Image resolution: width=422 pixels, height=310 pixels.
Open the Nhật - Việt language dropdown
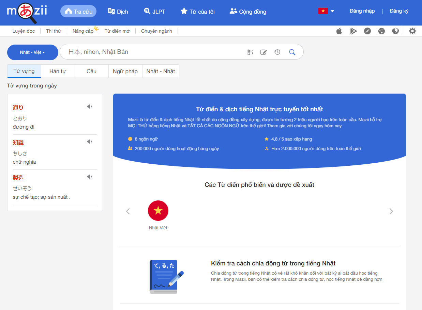[x=33, y=52]
